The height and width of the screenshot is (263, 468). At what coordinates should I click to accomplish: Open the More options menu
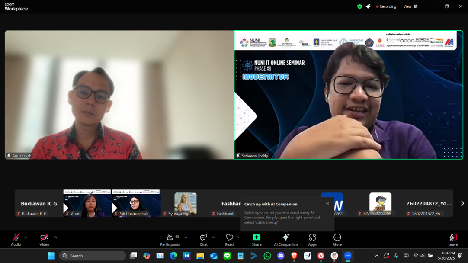point(337,240)
